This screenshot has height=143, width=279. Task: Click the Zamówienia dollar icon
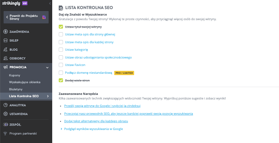coord(6,32)
